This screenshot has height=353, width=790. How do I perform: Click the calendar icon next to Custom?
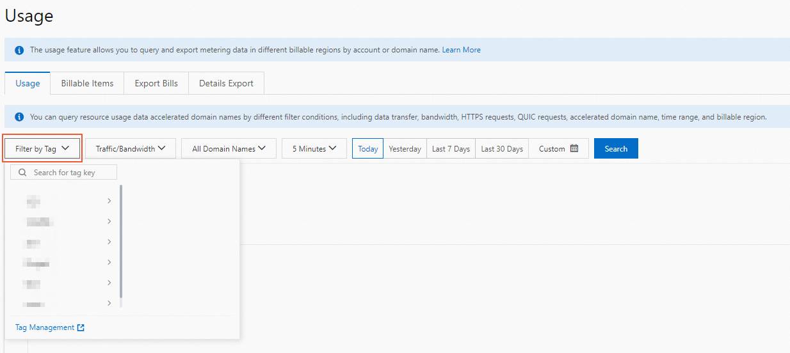point(574,148)
